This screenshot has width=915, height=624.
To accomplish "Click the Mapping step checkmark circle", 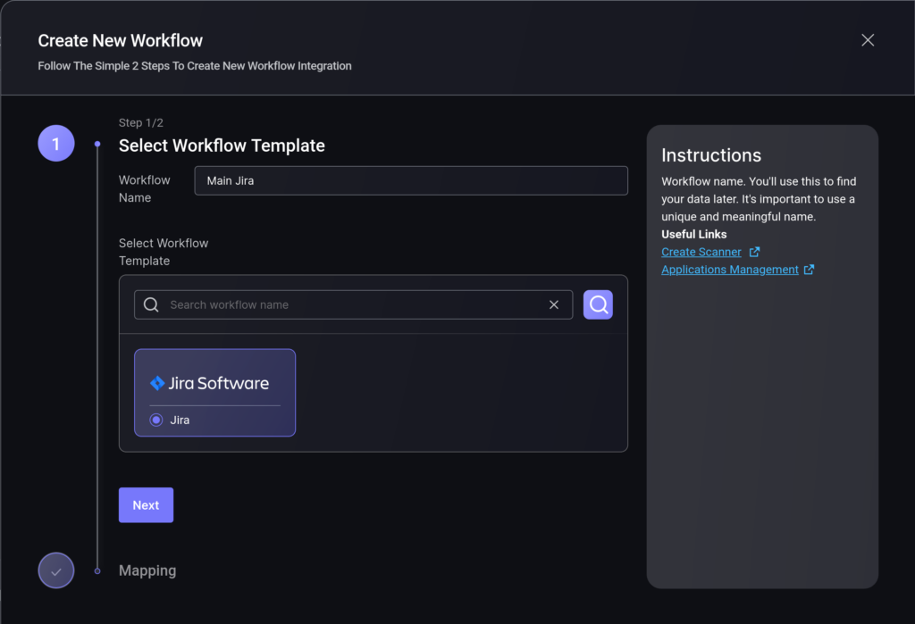I will 56,570.
